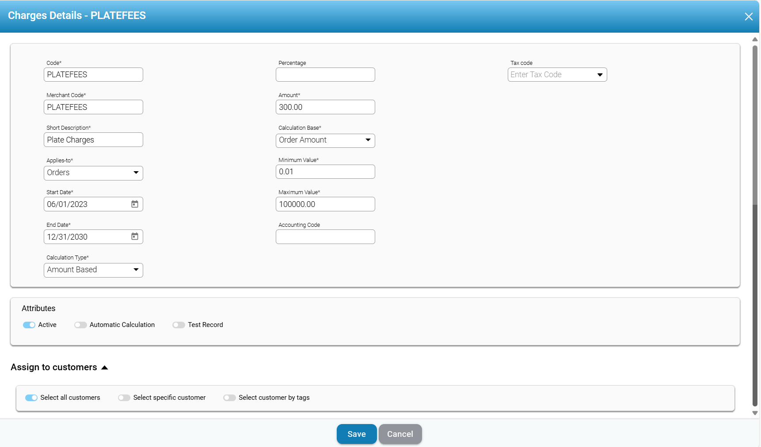761x447 pixels.
Task: Enable Automatic Calculation toggle
Action: coord(80,325)
